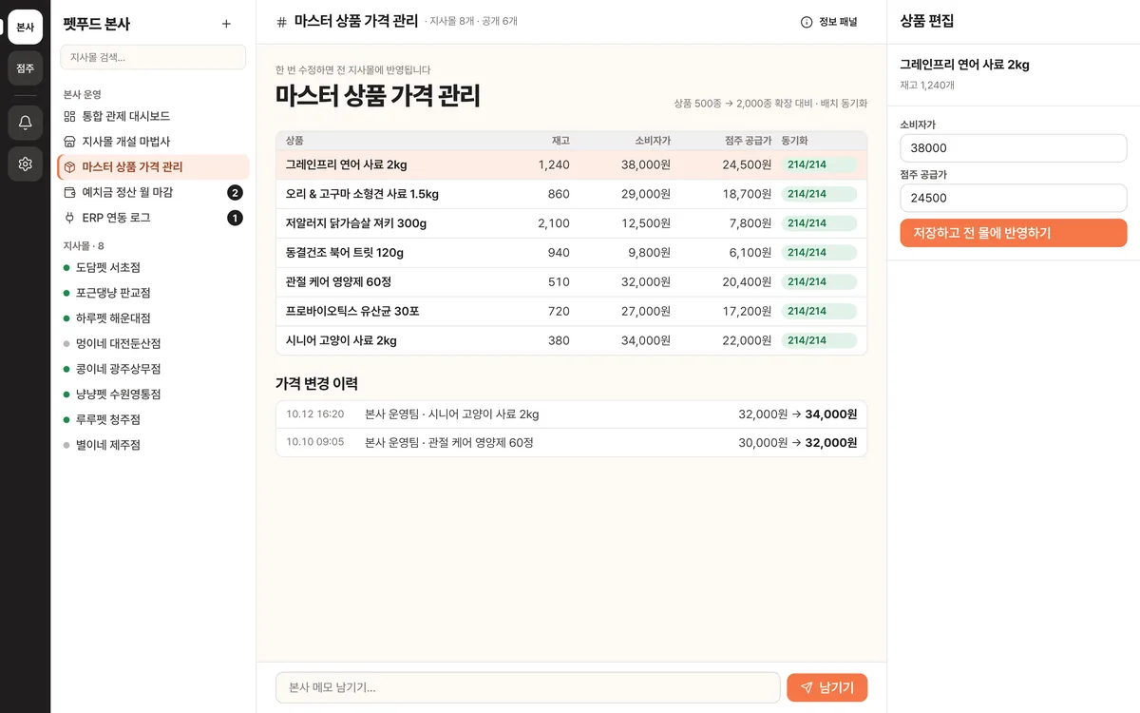Click the 지사몰 · 8 section label

tap(84, 246)
